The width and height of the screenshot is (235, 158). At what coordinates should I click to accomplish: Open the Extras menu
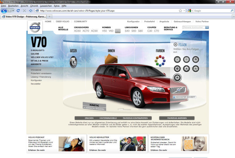point(57,6)
